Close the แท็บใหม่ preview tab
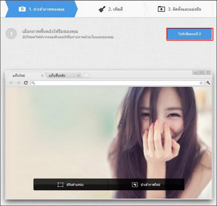Image resolution: width=217 pixels, height=206 pixels. click(42, 76)
